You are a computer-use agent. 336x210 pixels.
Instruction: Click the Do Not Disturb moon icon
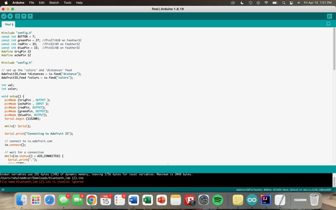point(242,3)
